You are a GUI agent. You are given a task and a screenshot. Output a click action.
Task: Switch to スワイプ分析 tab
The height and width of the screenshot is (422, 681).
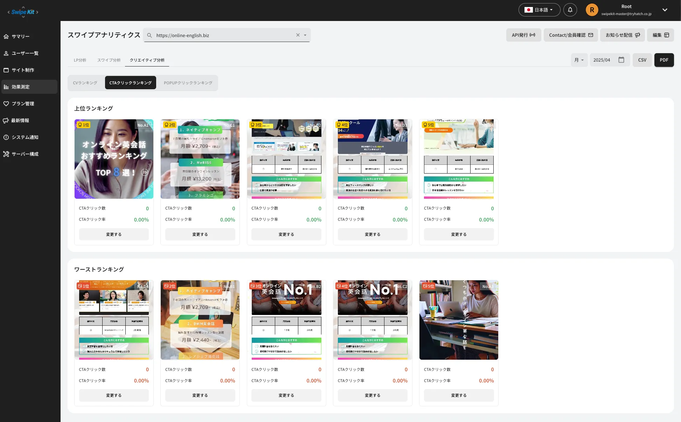point(109,60)
